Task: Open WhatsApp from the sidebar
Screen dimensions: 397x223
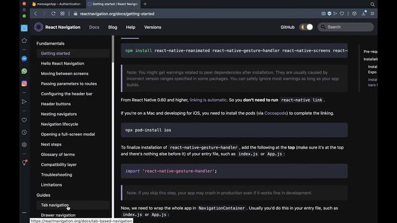Action: (x=24, y=71)
